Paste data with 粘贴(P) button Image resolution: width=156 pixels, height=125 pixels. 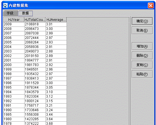click(x=142, y=74)
